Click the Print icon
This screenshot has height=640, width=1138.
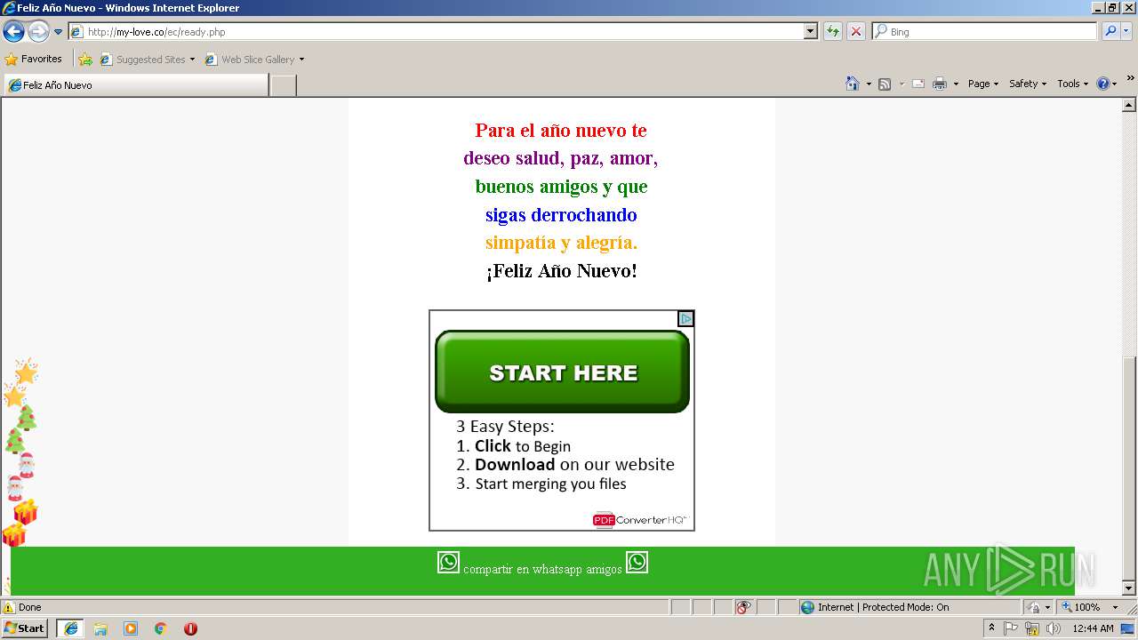tap(940, 84)
